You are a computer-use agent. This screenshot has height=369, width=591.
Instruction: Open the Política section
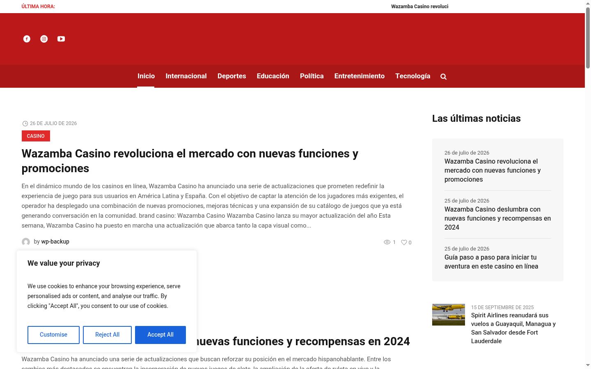(312, 76)
